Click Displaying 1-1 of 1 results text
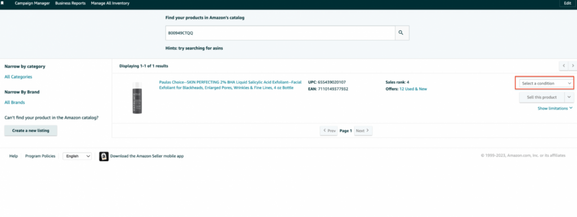The image size is (577, 217). 144,66
